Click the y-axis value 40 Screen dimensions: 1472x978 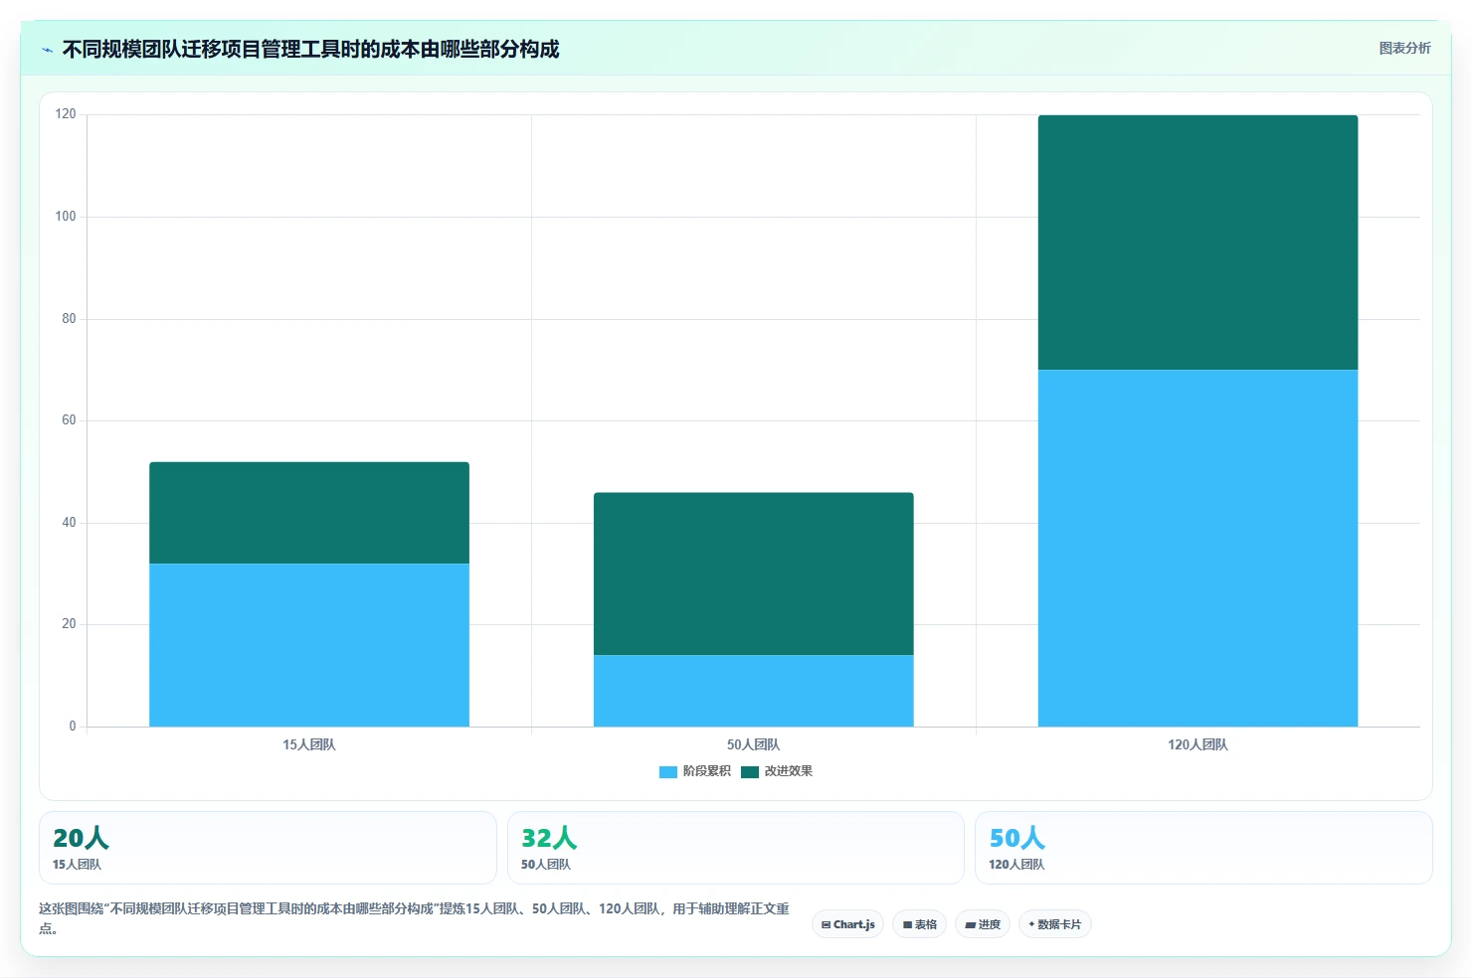69,522
